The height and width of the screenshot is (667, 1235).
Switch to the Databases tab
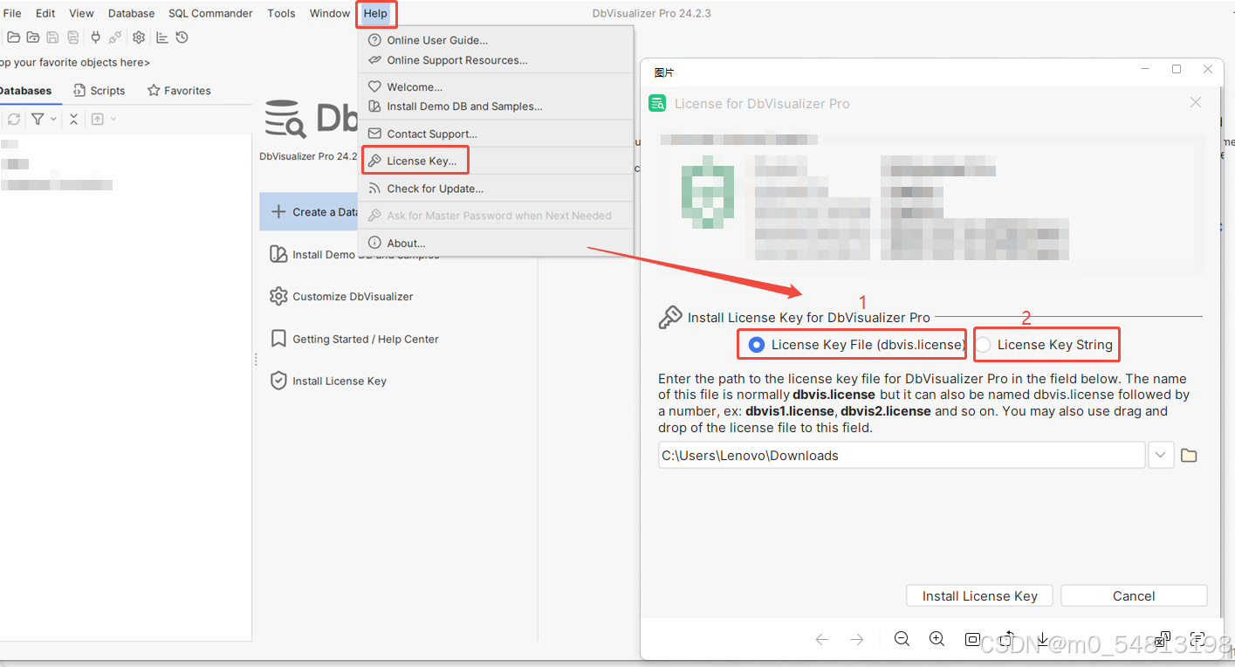[24, 91]
